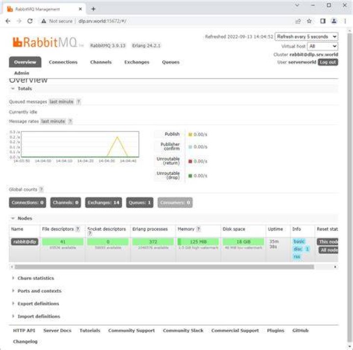Screen dimensions: 353x350
Task: Switch to the Overview tab
Action: 25,62
